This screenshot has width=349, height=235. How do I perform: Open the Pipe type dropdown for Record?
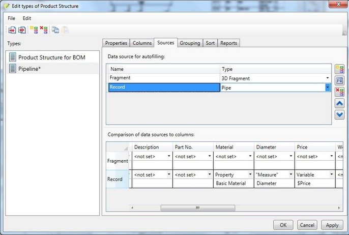pyautogui.click(x=328, y=87)
